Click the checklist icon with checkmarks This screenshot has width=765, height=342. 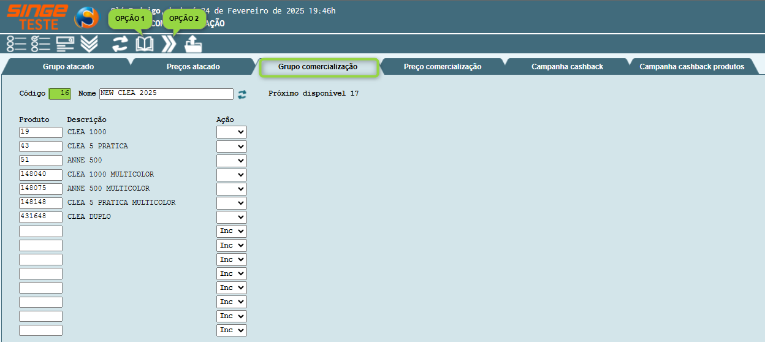(x=40, y=44)
